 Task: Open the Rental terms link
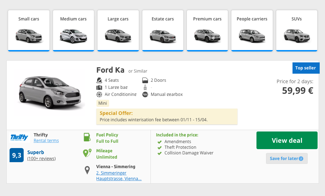click(x=46, y=141)
